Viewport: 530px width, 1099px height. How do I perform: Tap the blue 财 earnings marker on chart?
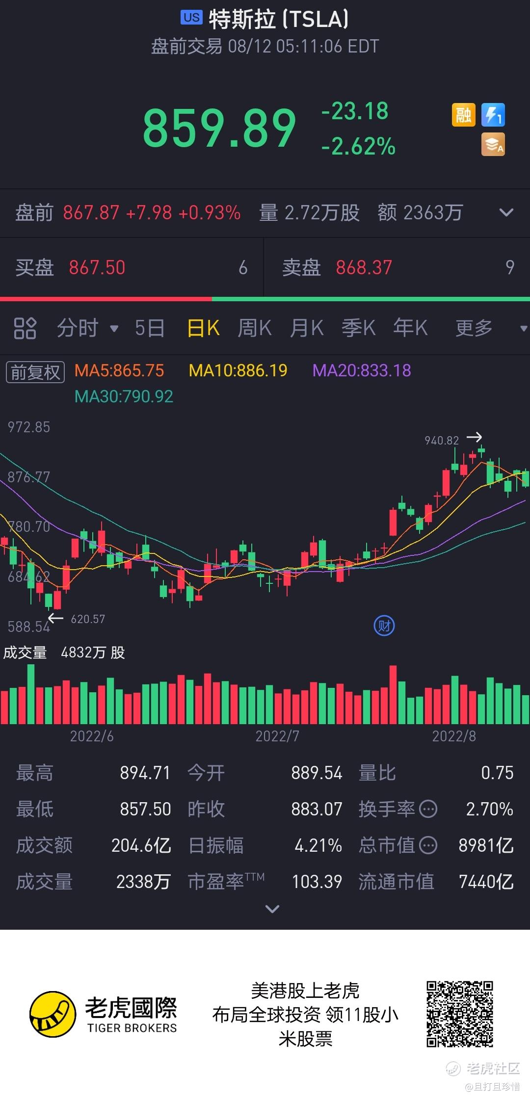tap(384, 626)
